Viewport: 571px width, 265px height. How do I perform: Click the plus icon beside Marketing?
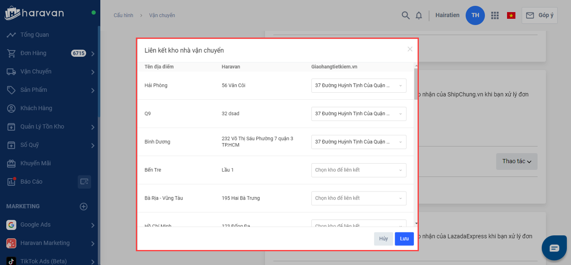pos(84,206)
